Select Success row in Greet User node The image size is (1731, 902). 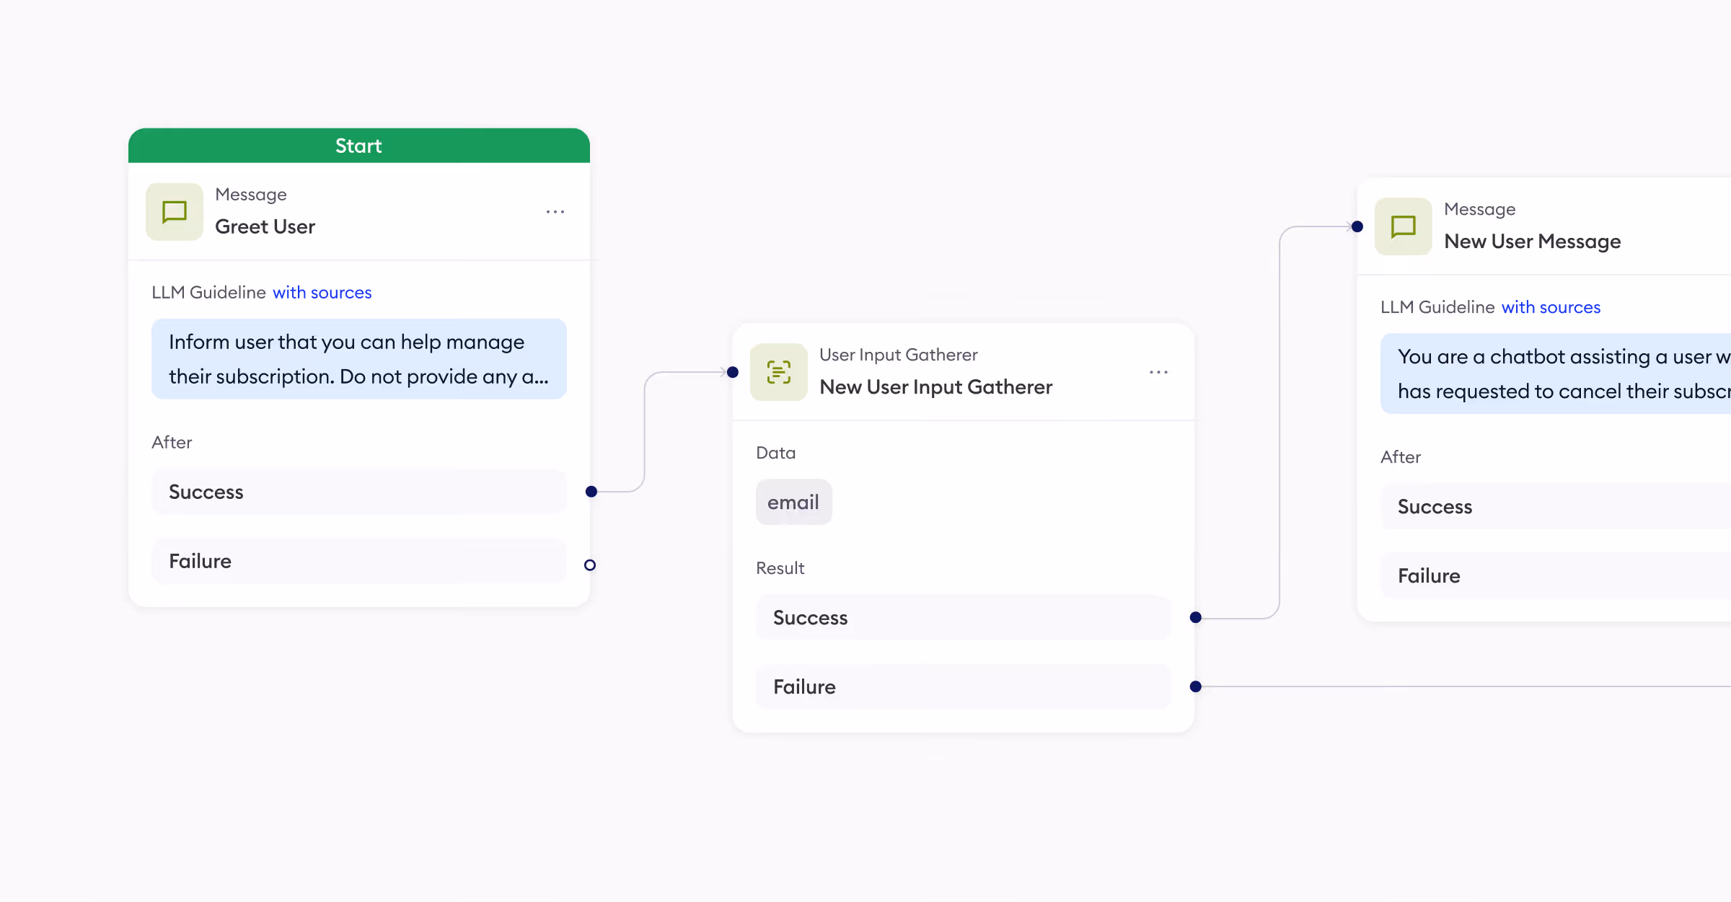point(358,492)
